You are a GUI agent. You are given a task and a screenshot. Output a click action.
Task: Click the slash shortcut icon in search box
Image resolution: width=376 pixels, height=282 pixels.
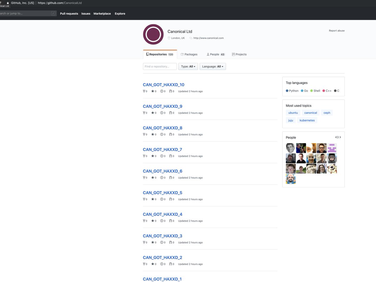coord(53,13)
